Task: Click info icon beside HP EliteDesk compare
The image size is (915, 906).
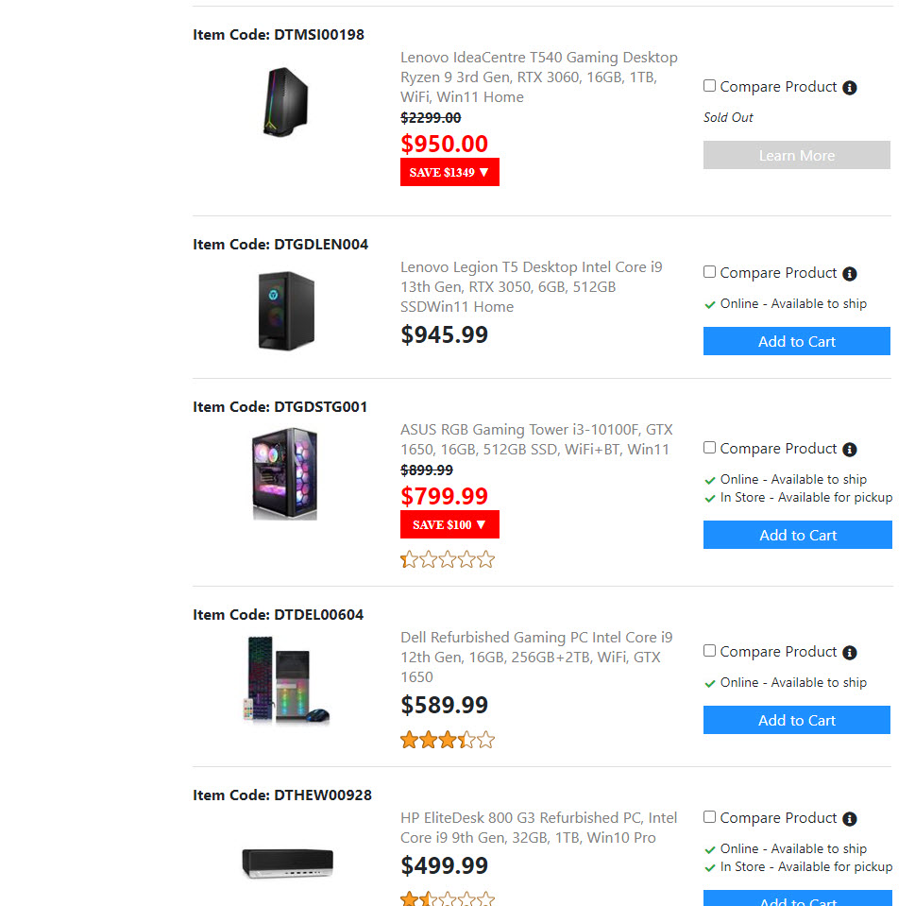Action: [850, 819]
